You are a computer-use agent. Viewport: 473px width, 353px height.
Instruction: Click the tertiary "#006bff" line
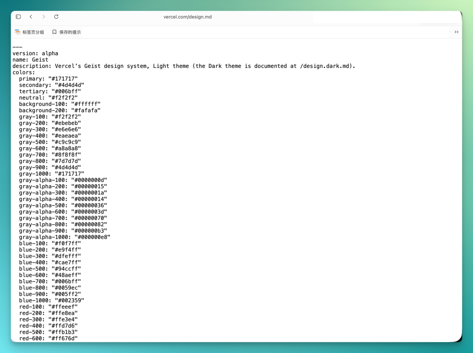coord(50,92)
